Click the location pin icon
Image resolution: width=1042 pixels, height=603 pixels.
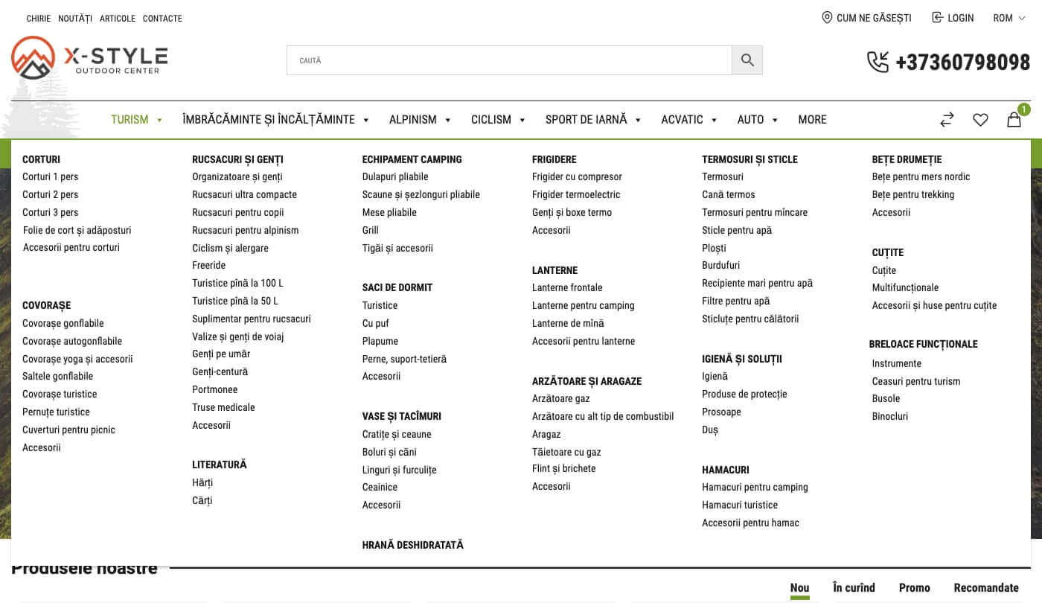pyautogui.click(x=827, y=17)
